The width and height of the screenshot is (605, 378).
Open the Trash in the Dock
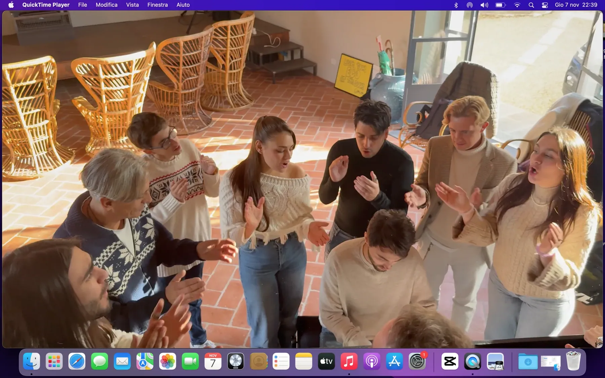(x=573, y=362)
